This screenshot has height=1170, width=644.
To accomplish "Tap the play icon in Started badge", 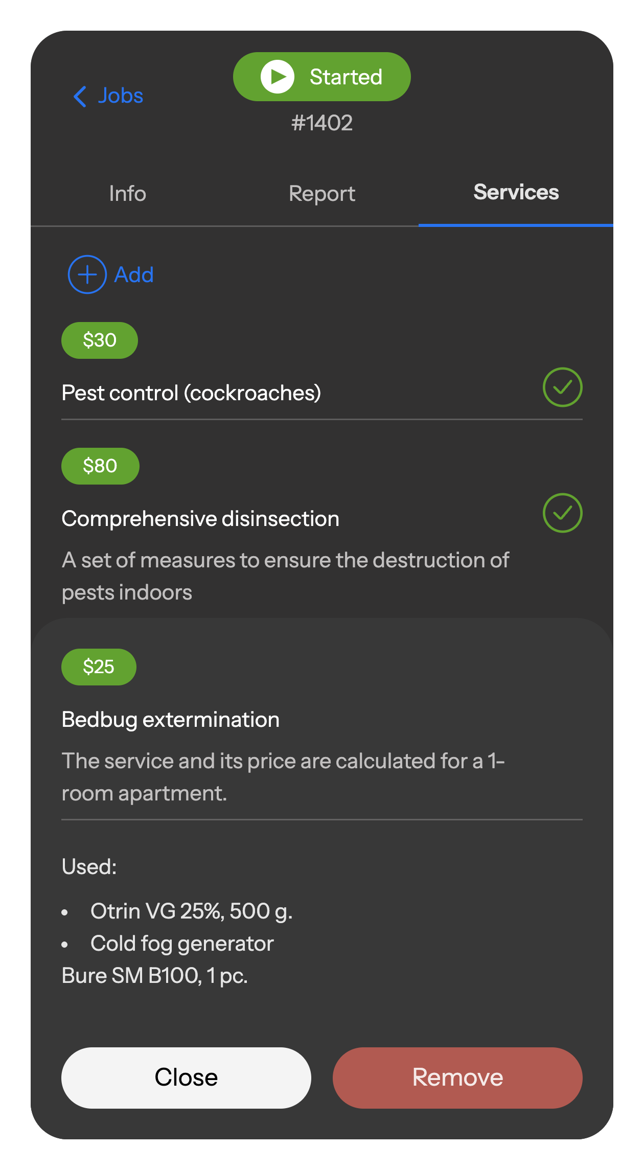I will pyautogui.click(x=277, y=77).
